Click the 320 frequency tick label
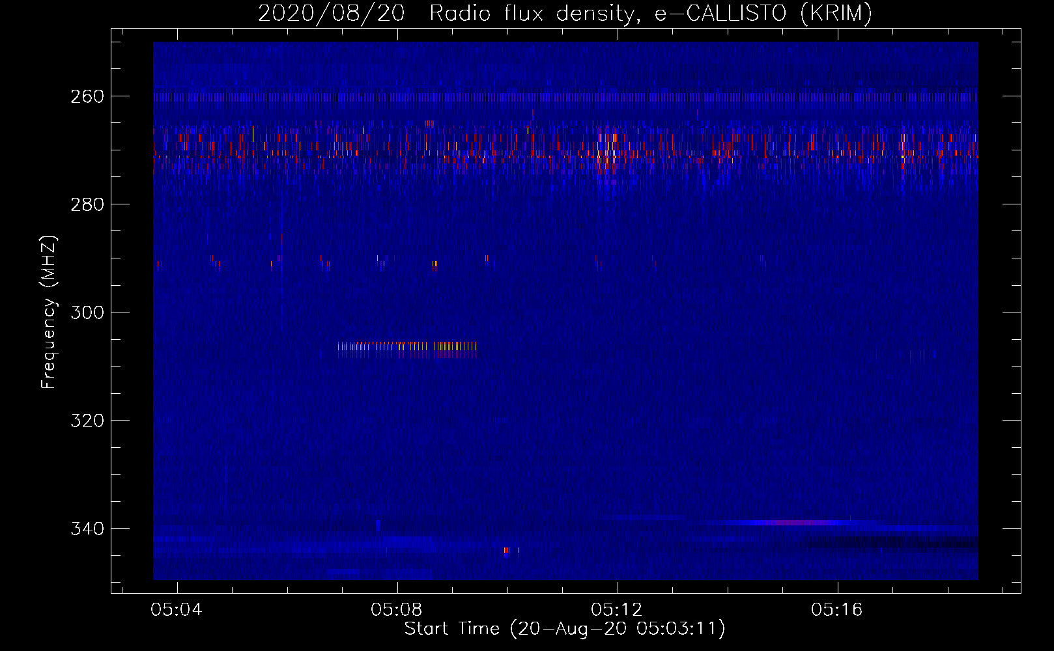 [x=87, y=421]
